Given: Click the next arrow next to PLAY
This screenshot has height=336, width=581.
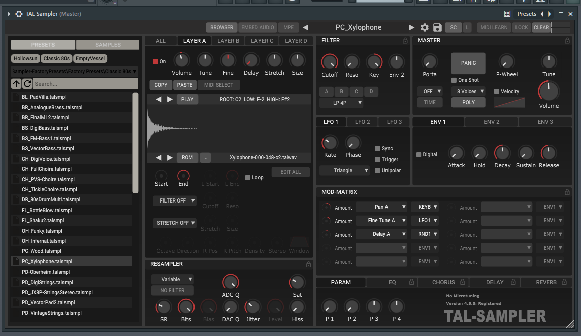Looking at the screenshot, I should 170,99.
